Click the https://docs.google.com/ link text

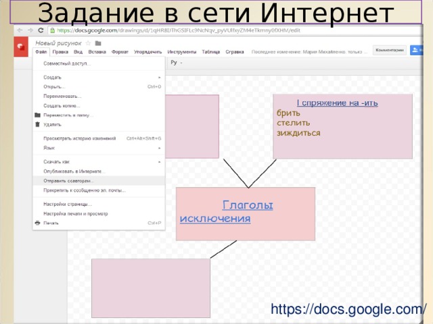pyautogui.click(x=348, y=309)
